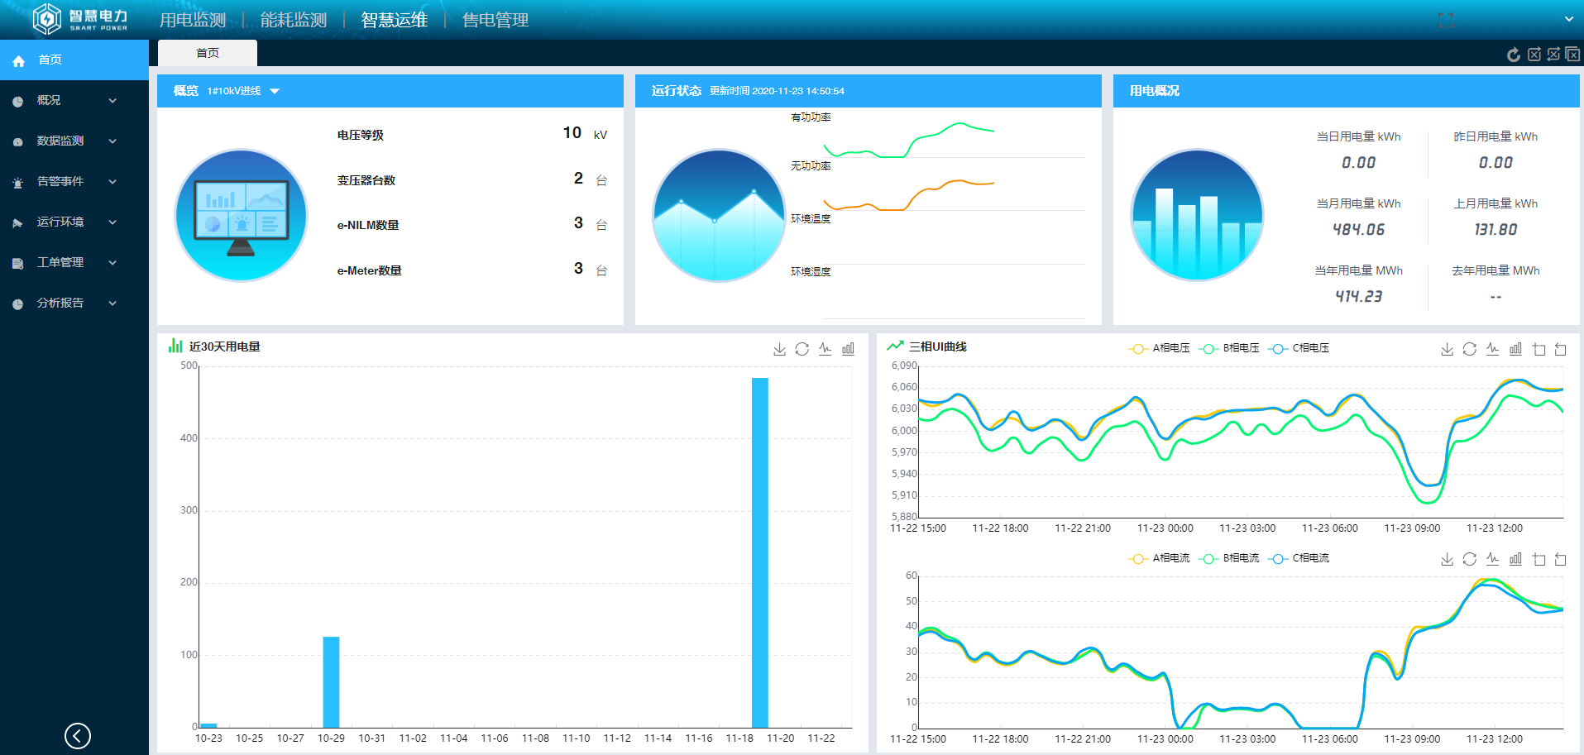1584x755 pixels.
Task: Reload current tab with refresh icon
Action: pos(1513,55)
